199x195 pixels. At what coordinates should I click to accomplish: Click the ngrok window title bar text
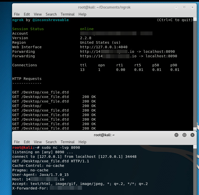[x=104, y=7]
